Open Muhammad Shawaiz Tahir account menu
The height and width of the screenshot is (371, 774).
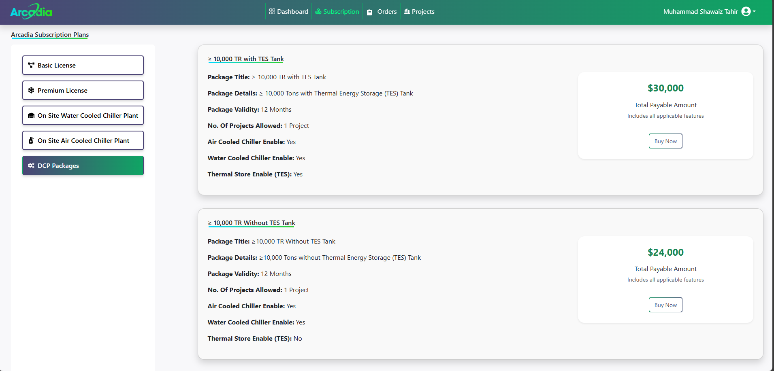point(700,12)
